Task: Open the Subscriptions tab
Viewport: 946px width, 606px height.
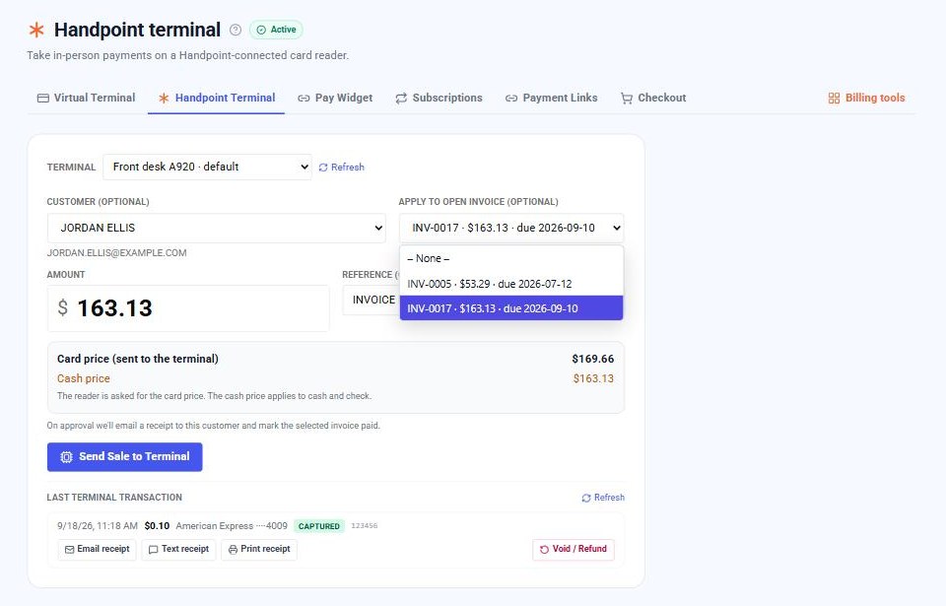Action: pyautogui.click(x=439, y=98)
